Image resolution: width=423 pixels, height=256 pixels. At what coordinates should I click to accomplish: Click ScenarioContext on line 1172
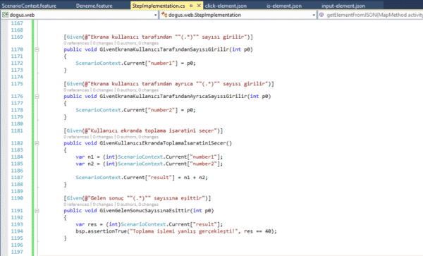(x=98, y=63)
